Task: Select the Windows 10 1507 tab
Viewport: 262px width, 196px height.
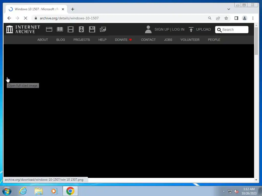Action: (x=36, y=9)
